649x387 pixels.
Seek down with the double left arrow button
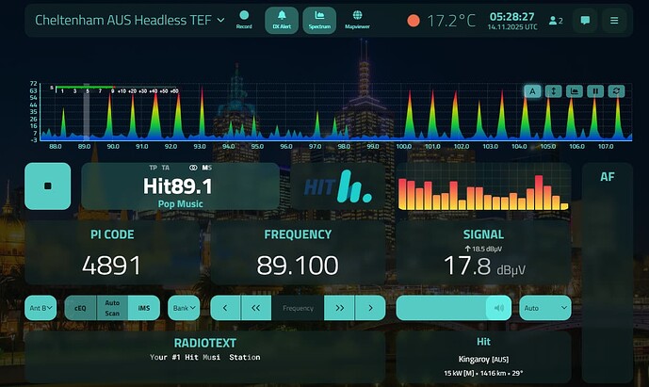(256, 307)
